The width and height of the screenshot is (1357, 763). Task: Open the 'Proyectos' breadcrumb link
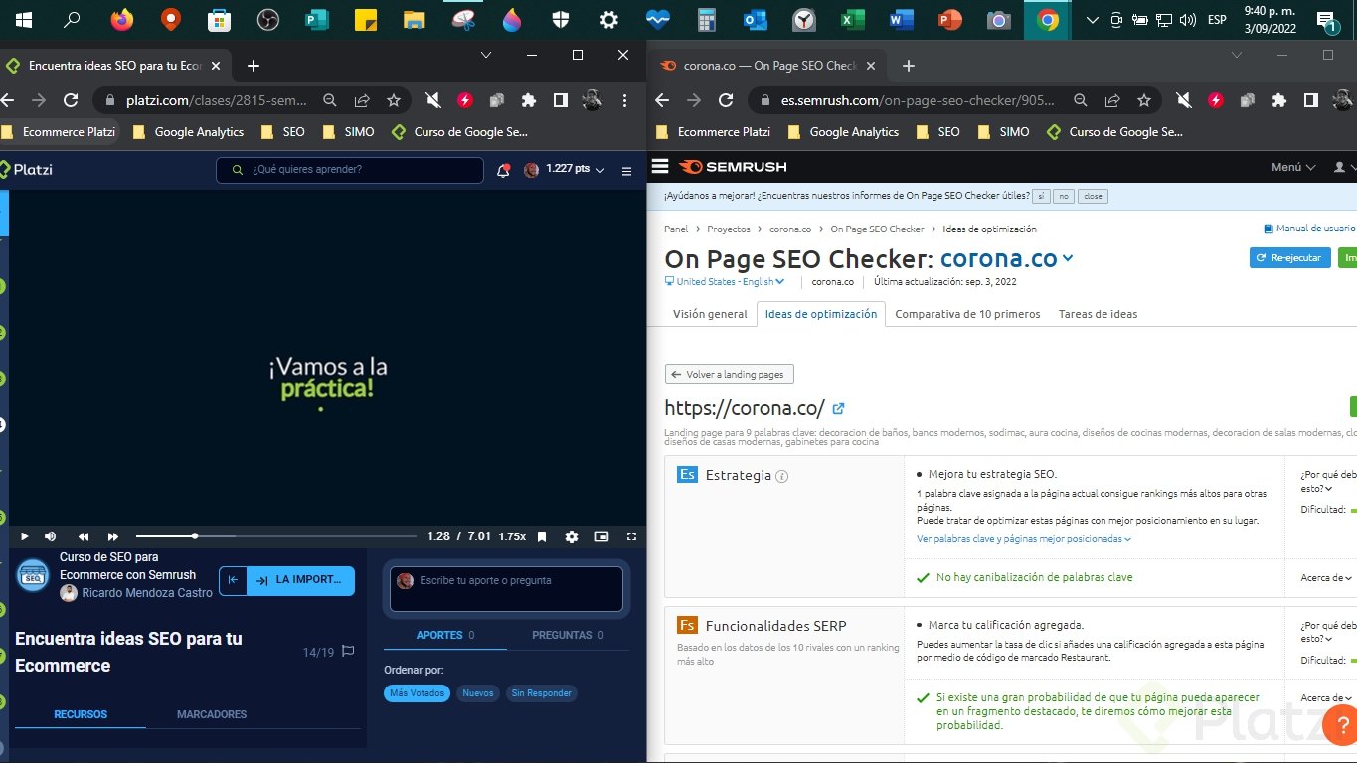(729, 229)
